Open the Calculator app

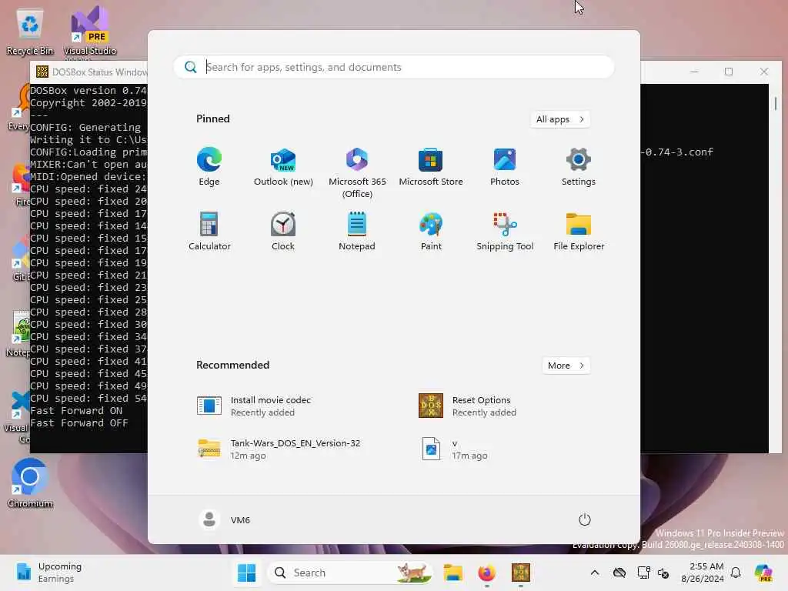coord(209,231)
